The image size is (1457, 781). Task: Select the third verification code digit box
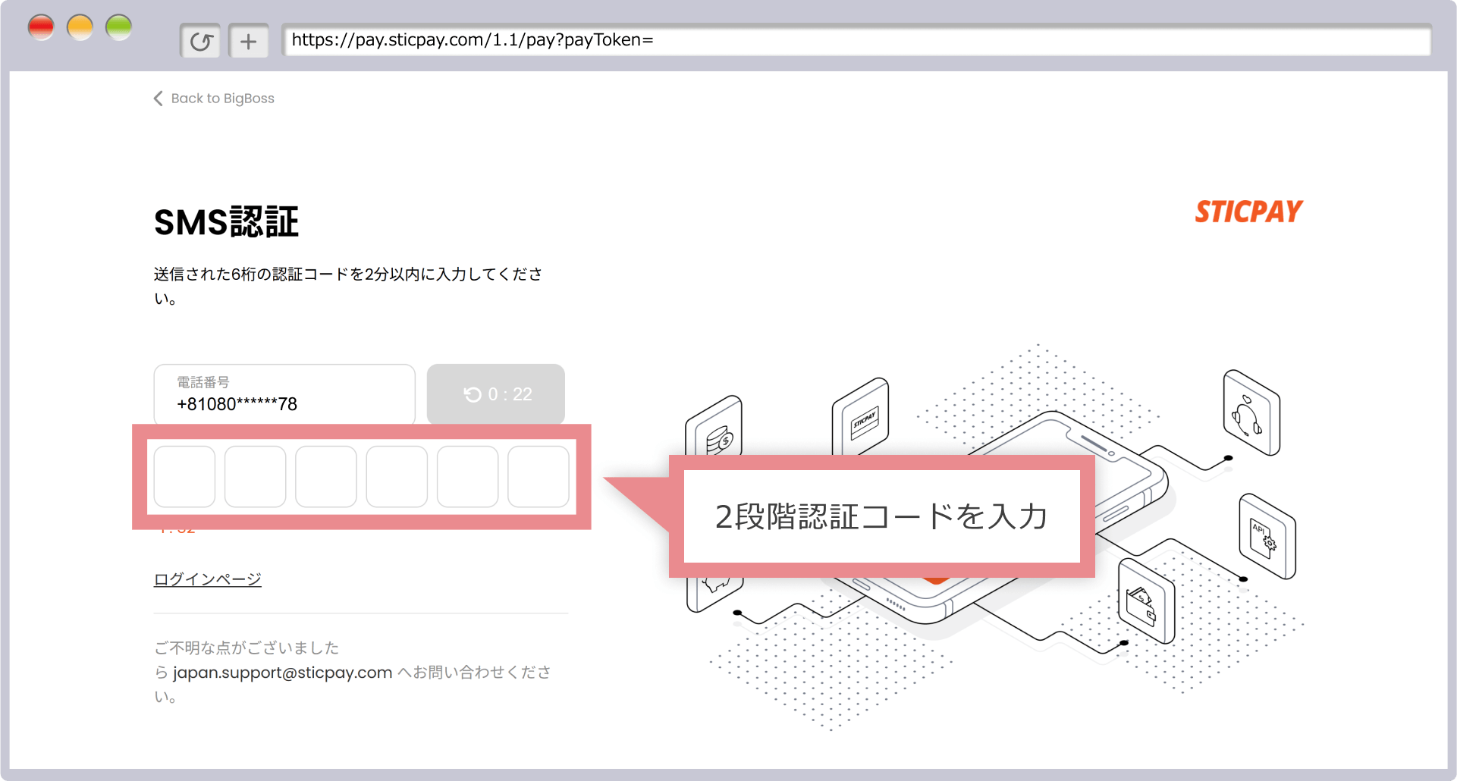click(326, 476)
